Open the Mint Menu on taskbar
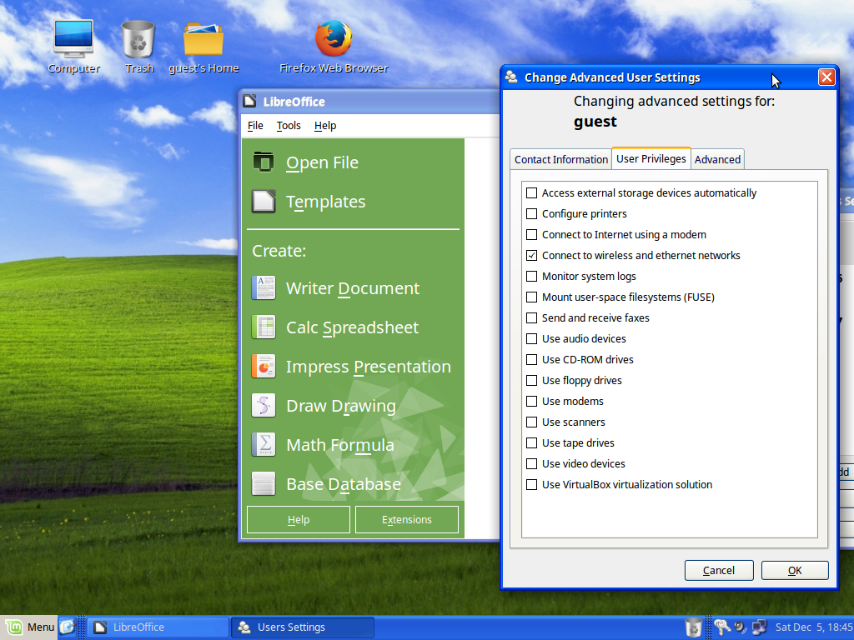The image size is (854, 640). coord(30,627)
